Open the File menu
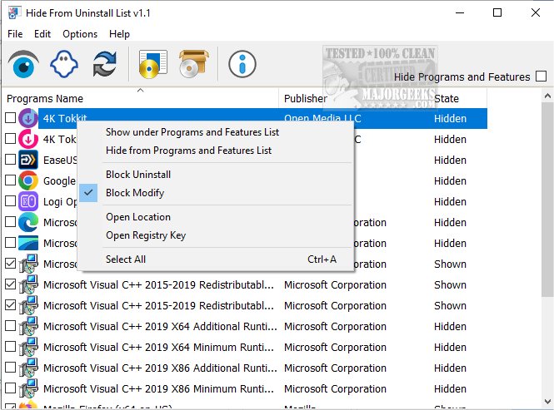The width and height of the screenshot is (554, 410). [15, 34]
